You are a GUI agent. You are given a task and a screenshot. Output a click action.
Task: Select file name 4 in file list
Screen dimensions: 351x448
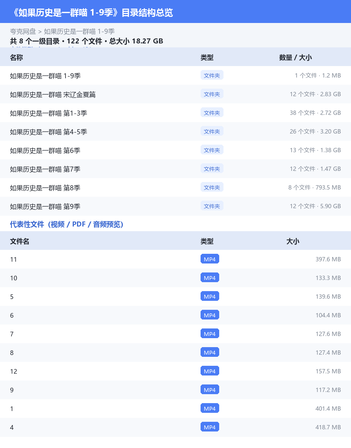[x=12, y=428]
